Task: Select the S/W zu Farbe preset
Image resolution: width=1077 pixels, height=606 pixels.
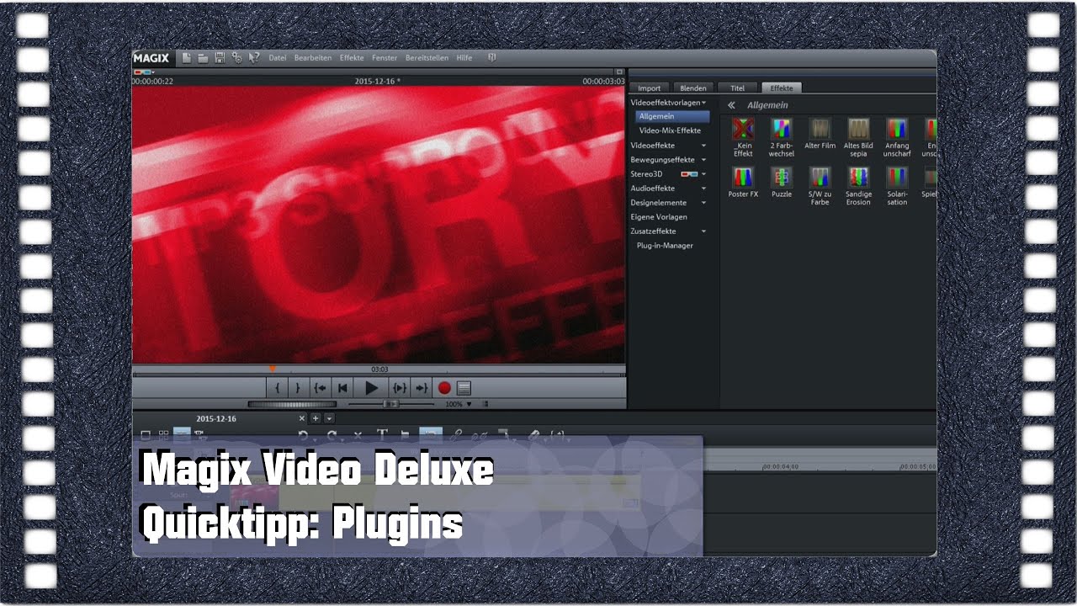Action: point(820,185)
